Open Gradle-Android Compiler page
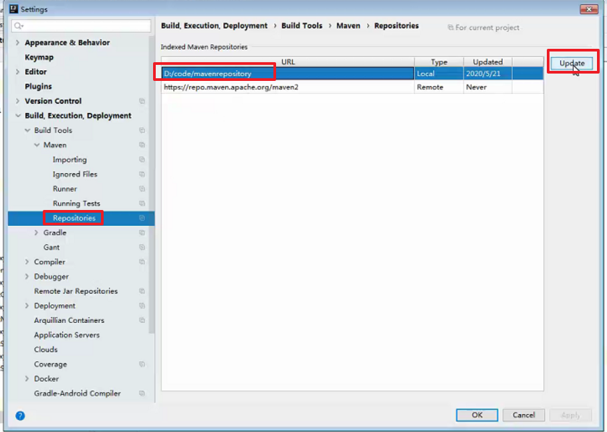 point(78,393)
